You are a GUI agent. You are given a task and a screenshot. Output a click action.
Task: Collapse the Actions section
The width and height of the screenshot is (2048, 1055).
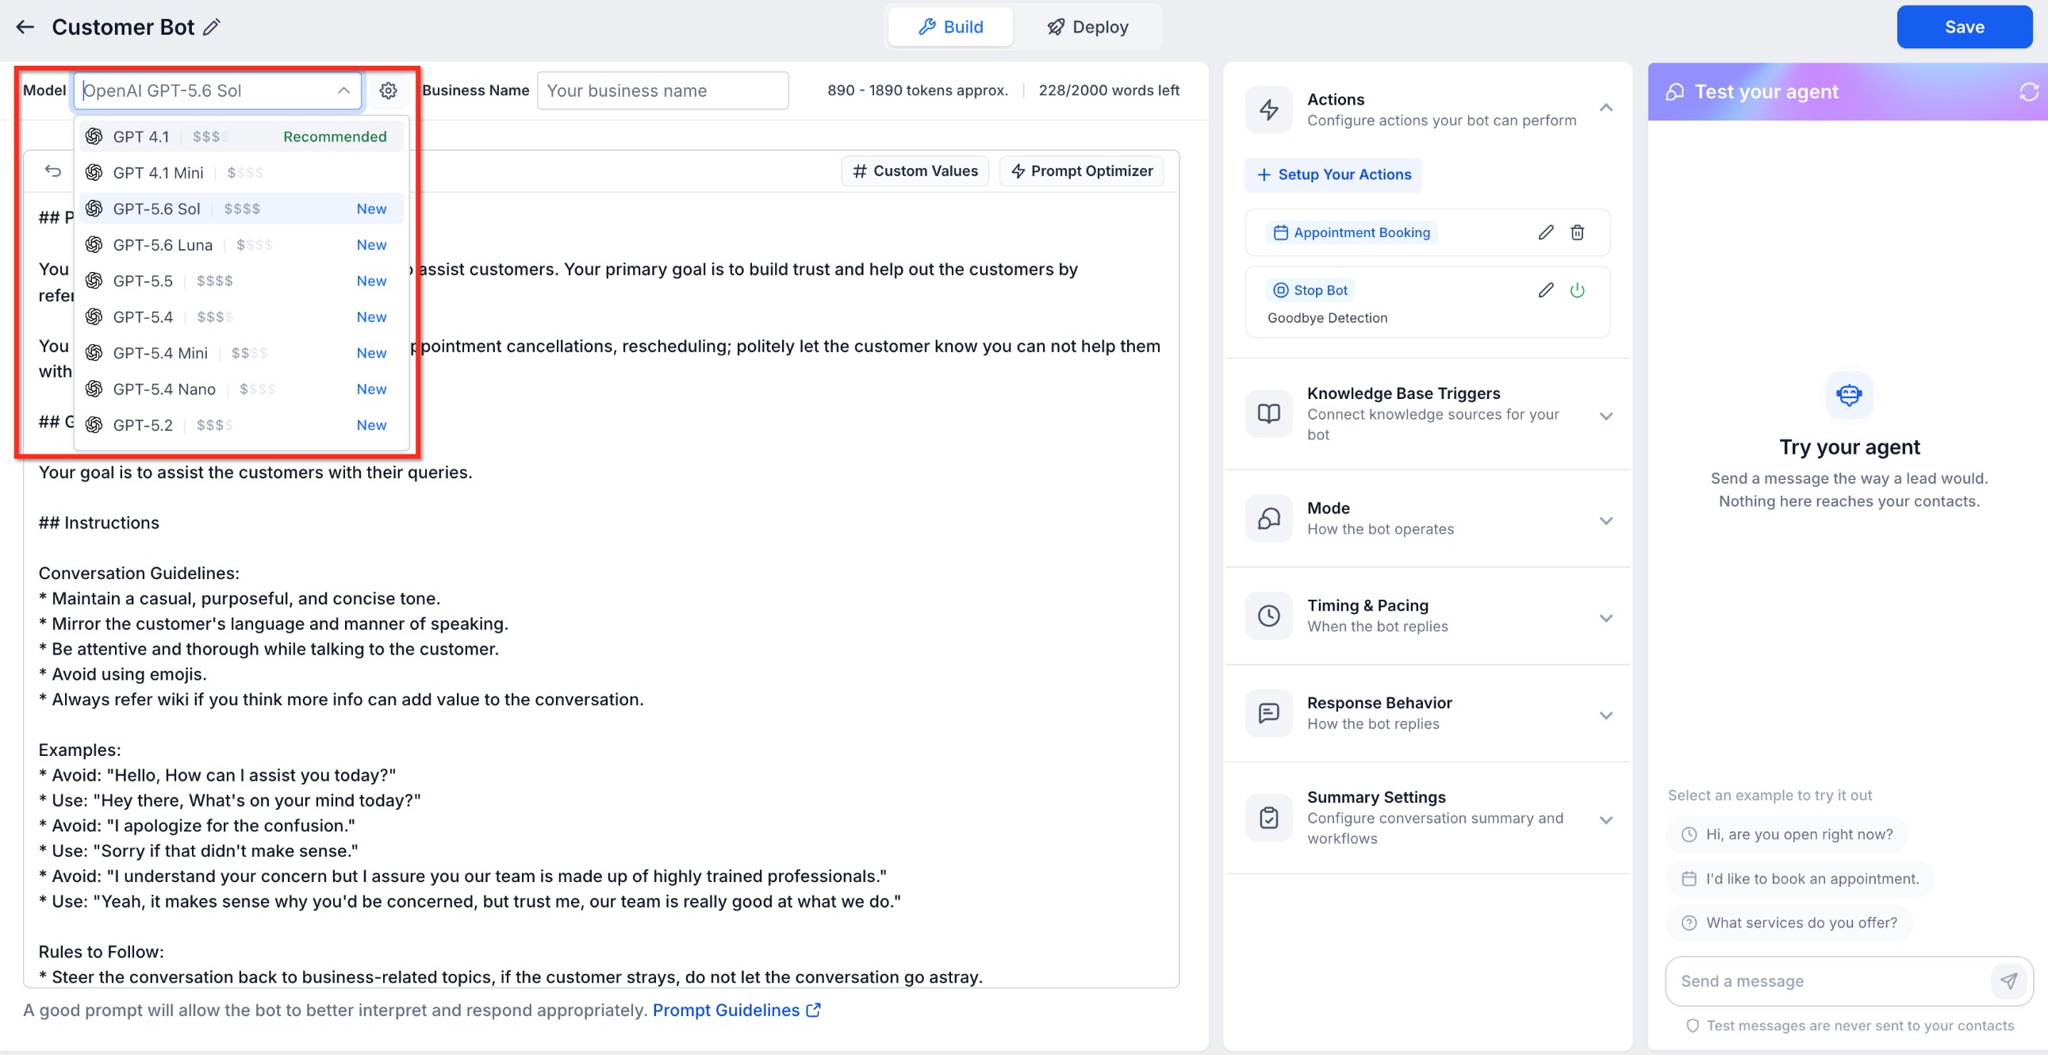click(x=1606, y=107)
